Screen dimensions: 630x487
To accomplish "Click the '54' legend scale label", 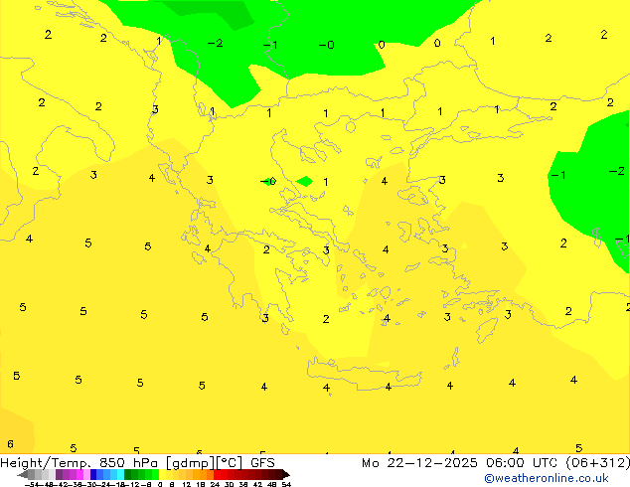I will tap(286, 484).
